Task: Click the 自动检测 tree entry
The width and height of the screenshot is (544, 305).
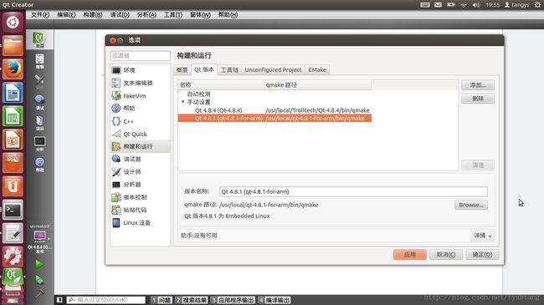Action: pos(199,94)
